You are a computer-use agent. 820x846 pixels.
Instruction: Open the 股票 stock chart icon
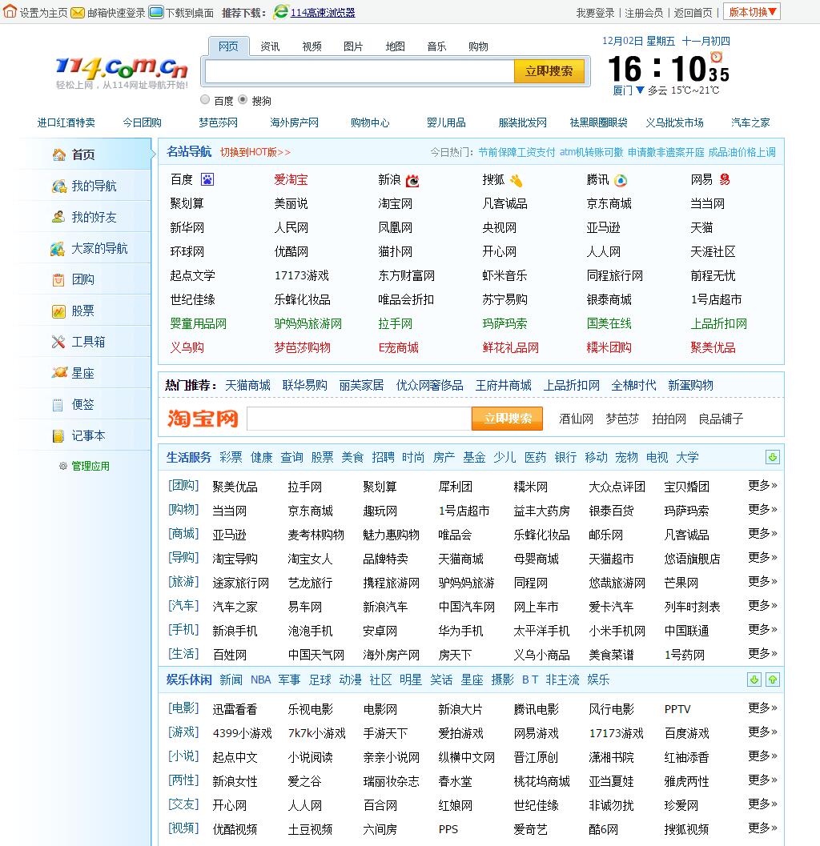tap(58, 311)
